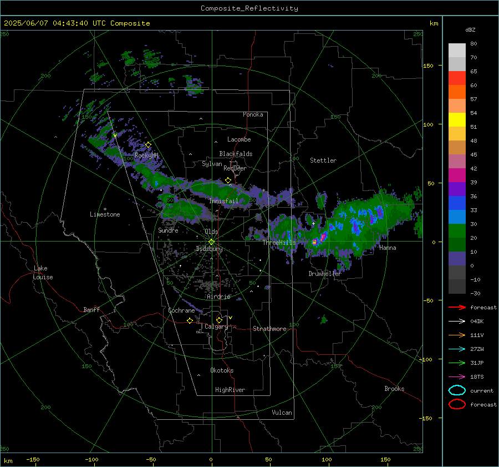
Task: Click the yellow V marker northeast of Calgary
Action: [x=231, y=318]
